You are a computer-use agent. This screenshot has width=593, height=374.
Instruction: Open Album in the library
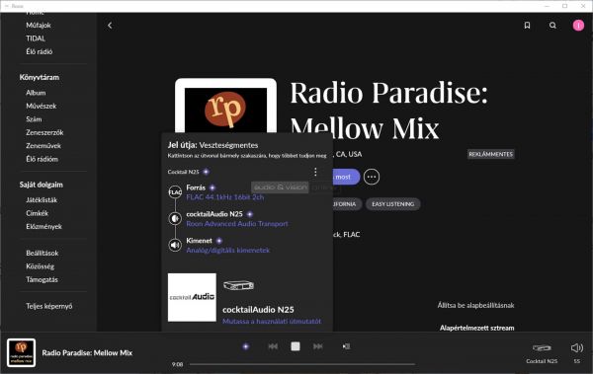click(x=36, y=93)
